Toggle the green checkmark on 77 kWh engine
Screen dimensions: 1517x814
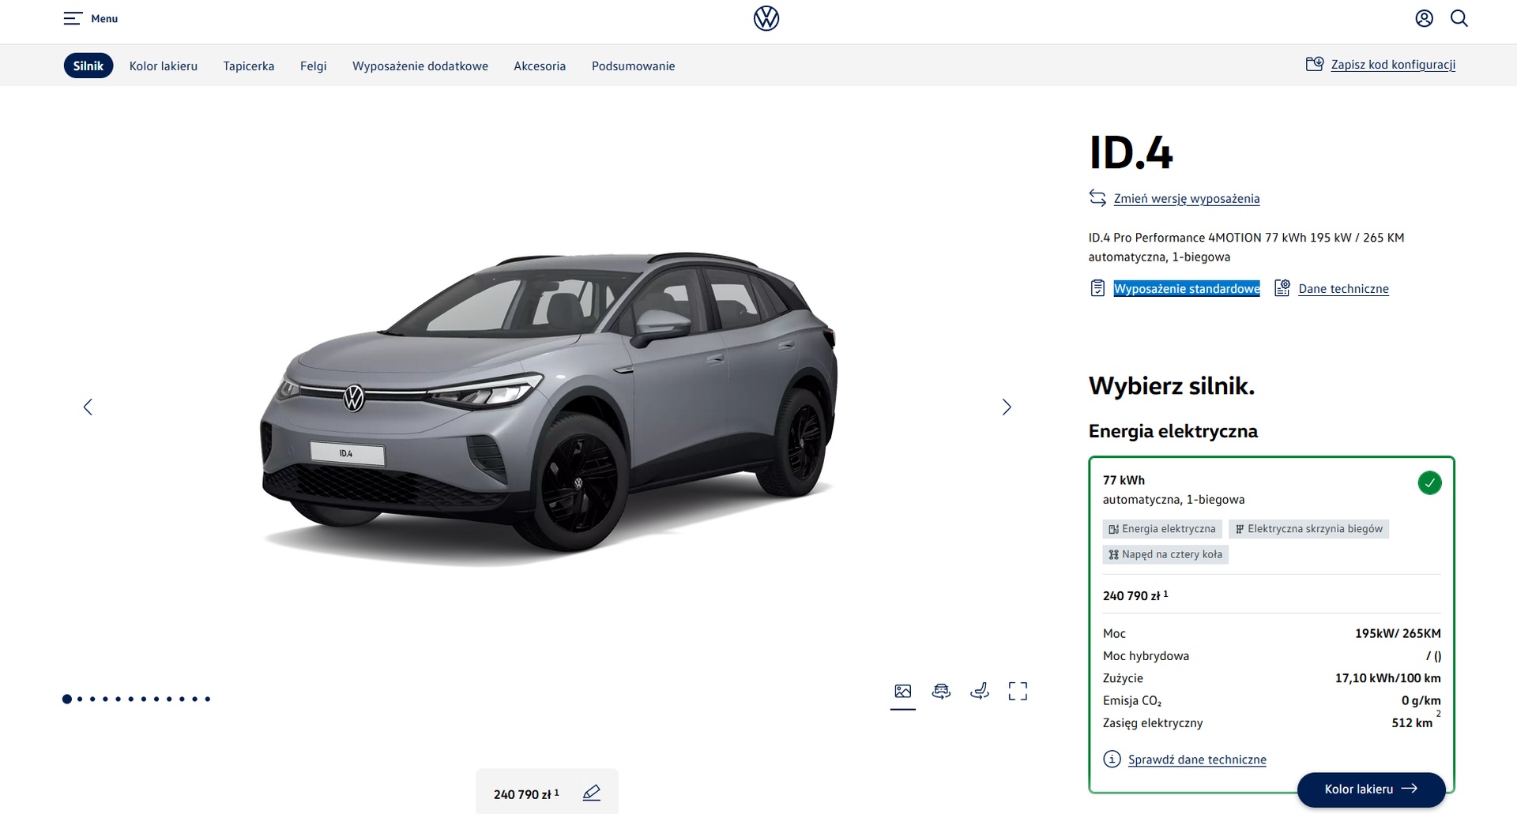point(1429,482)
